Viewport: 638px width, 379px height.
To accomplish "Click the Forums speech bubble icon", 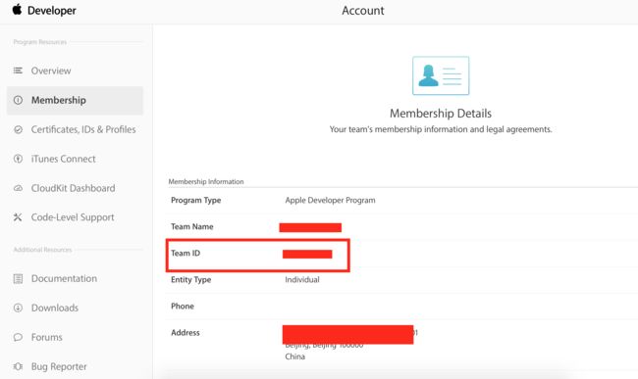I will click(18, 337).
